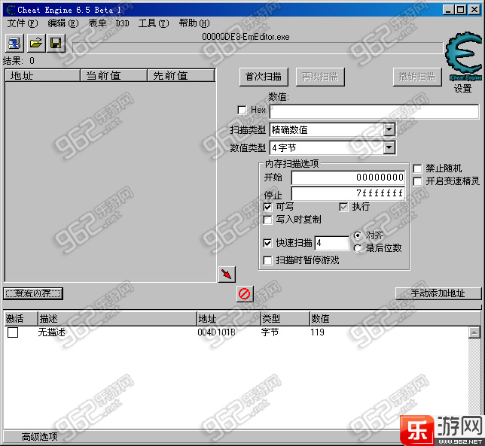
Task: Select address value 004D101B
Action: click(217, 332)
